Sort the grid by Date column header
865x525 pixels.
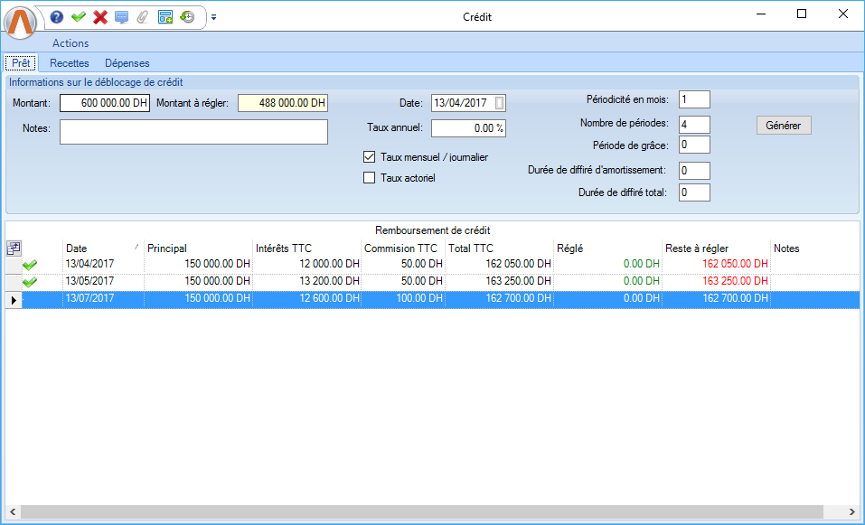tap(99, 248)
